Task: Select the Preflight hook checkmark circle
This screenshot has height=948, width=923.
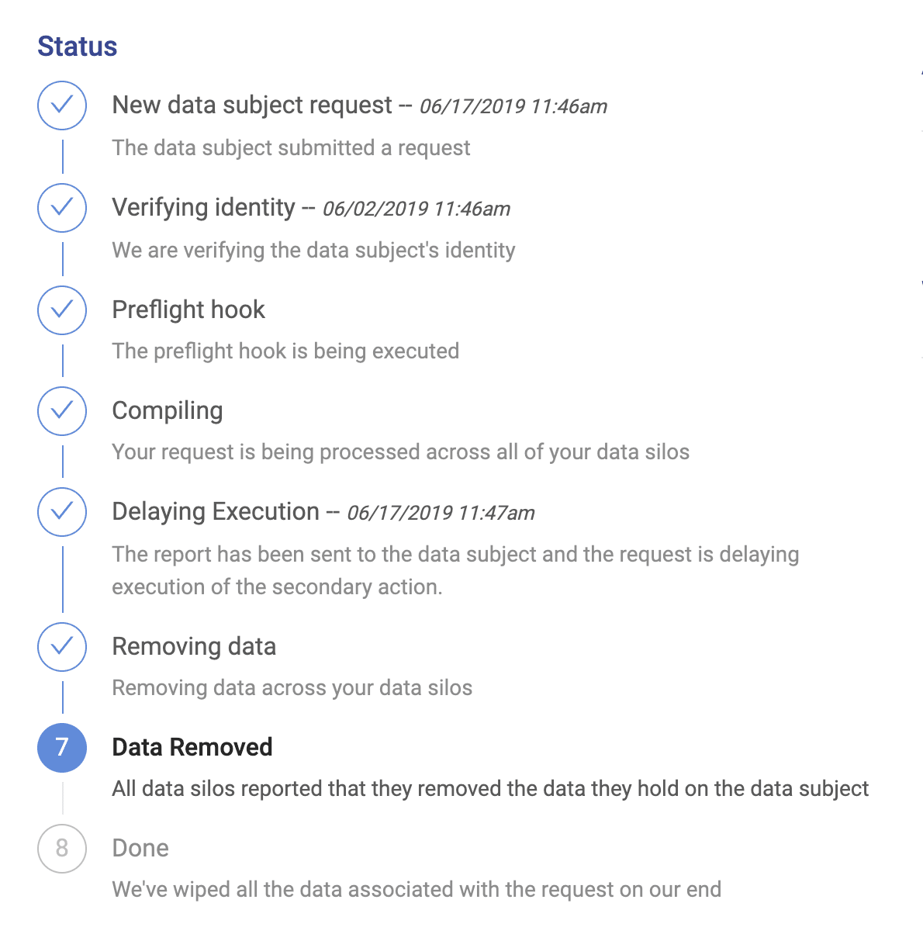Action: point(62,310)
